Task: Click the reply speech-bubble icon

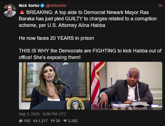Action: pos(21,121)
